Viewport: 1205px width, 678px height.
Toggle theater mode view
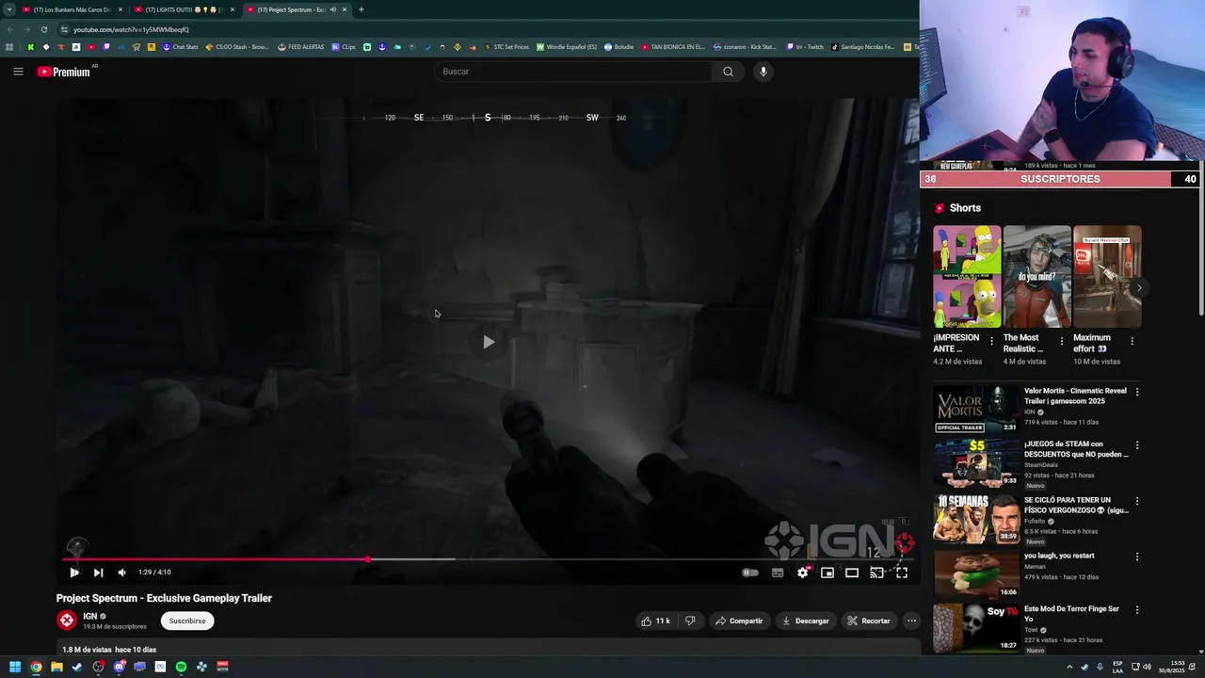click(852, 573)
